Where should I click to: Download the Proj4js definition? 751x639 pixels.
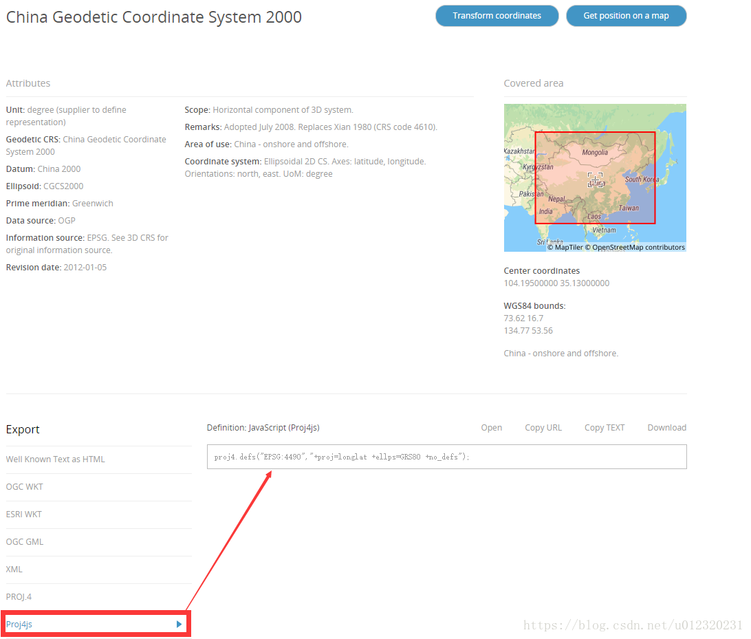click(666, 428)
